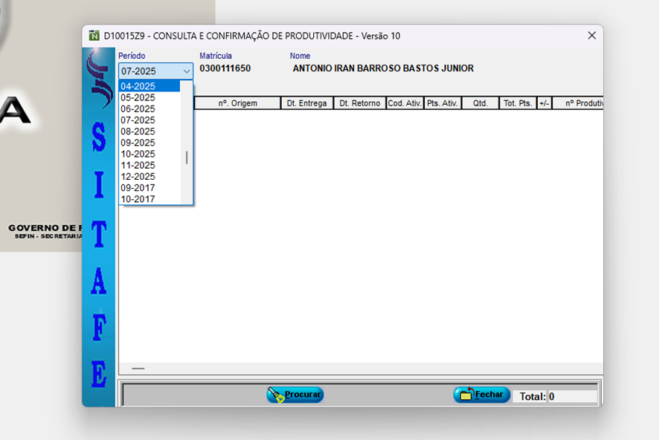Pick 10-2017 at the list bottom
Screen dimensions: 659x440
coord(149,199)
